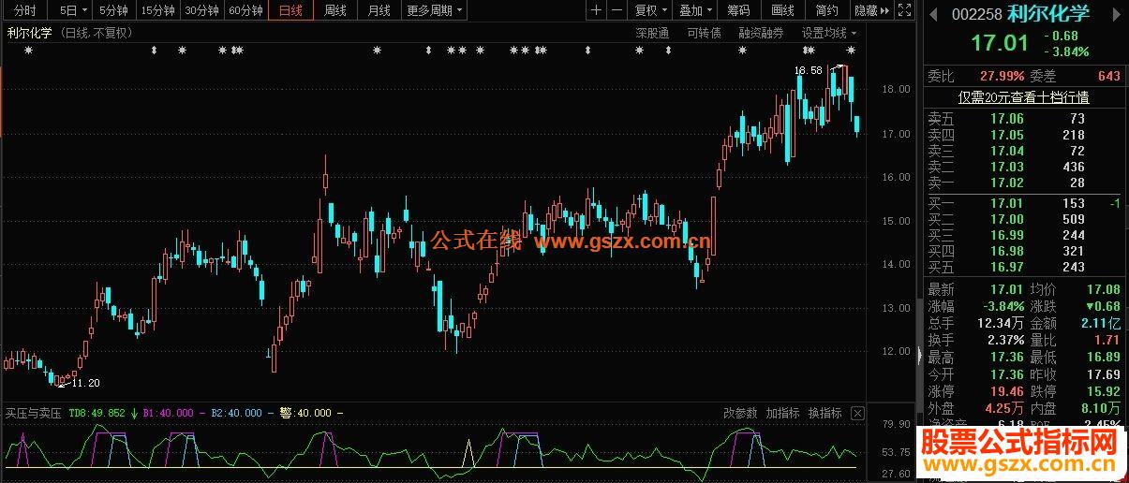Screen dimensions: 1129x483
Task: Select the 15分钟 chart period
Action: pos(157,11)
